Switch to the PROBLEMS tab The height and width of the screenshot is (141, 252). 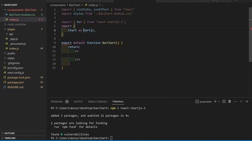(x=57, y=102)
